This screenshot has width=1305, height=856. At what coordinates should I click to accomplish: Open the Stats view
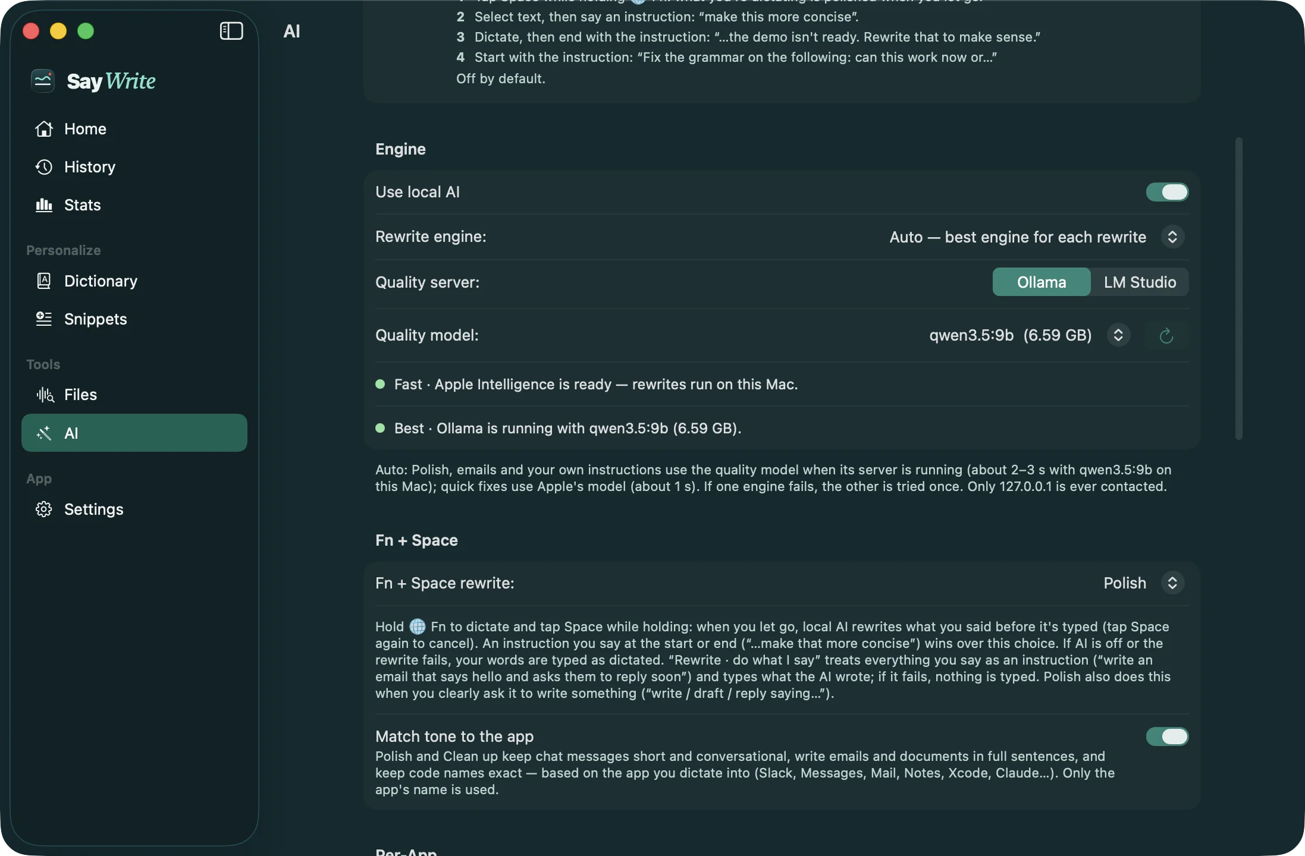134,205
